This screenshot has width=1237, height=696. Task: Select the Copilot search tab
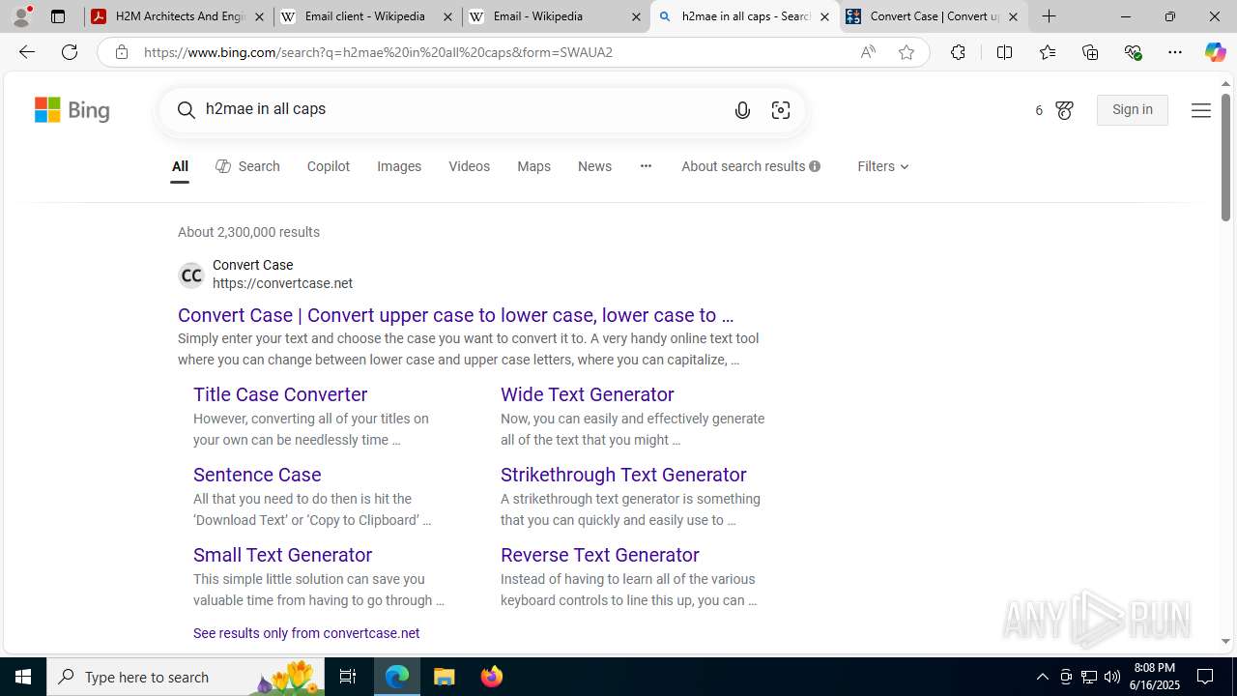329,166
